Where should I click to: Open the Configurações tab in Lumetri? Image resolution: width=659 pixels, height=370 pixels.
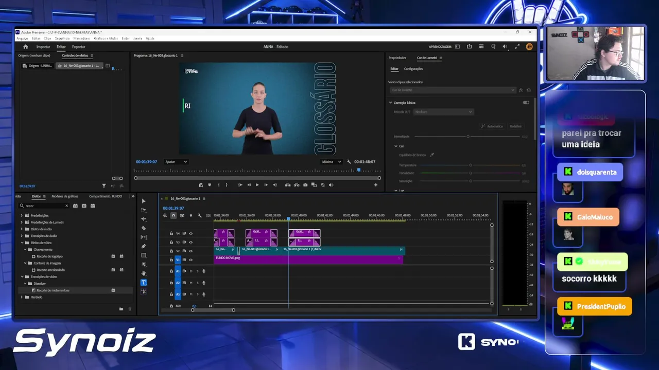click(413, 69)
